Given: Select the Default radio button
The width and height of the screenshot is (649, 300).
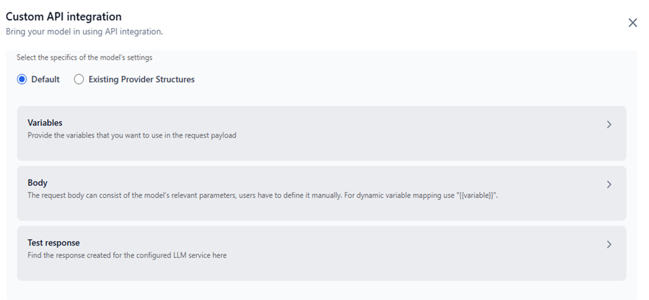Looking at the screenshot, I should coord(22,79).
